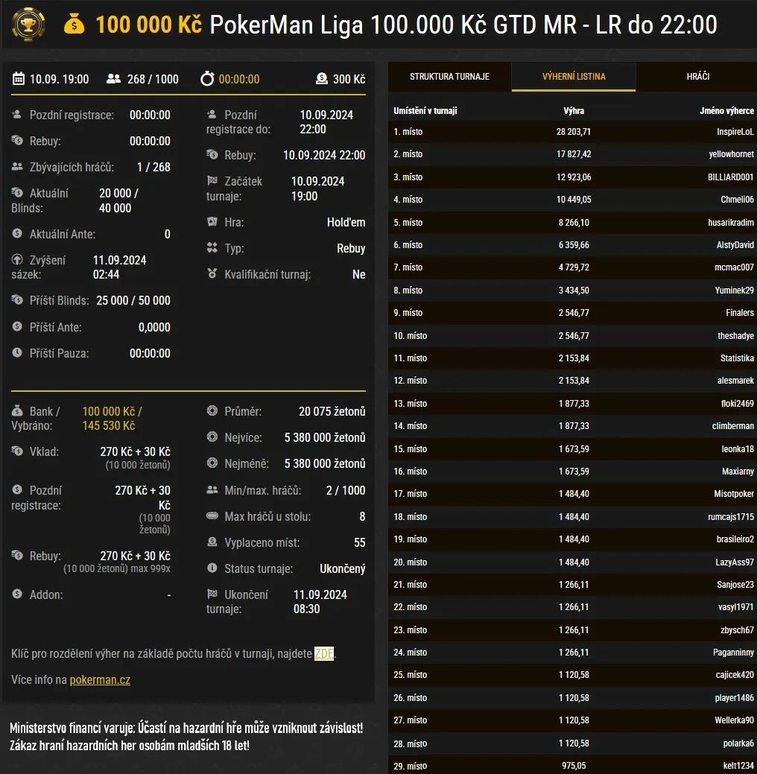
Task: Click the poker chip icon next to Průměr
Action: (214, 412)
